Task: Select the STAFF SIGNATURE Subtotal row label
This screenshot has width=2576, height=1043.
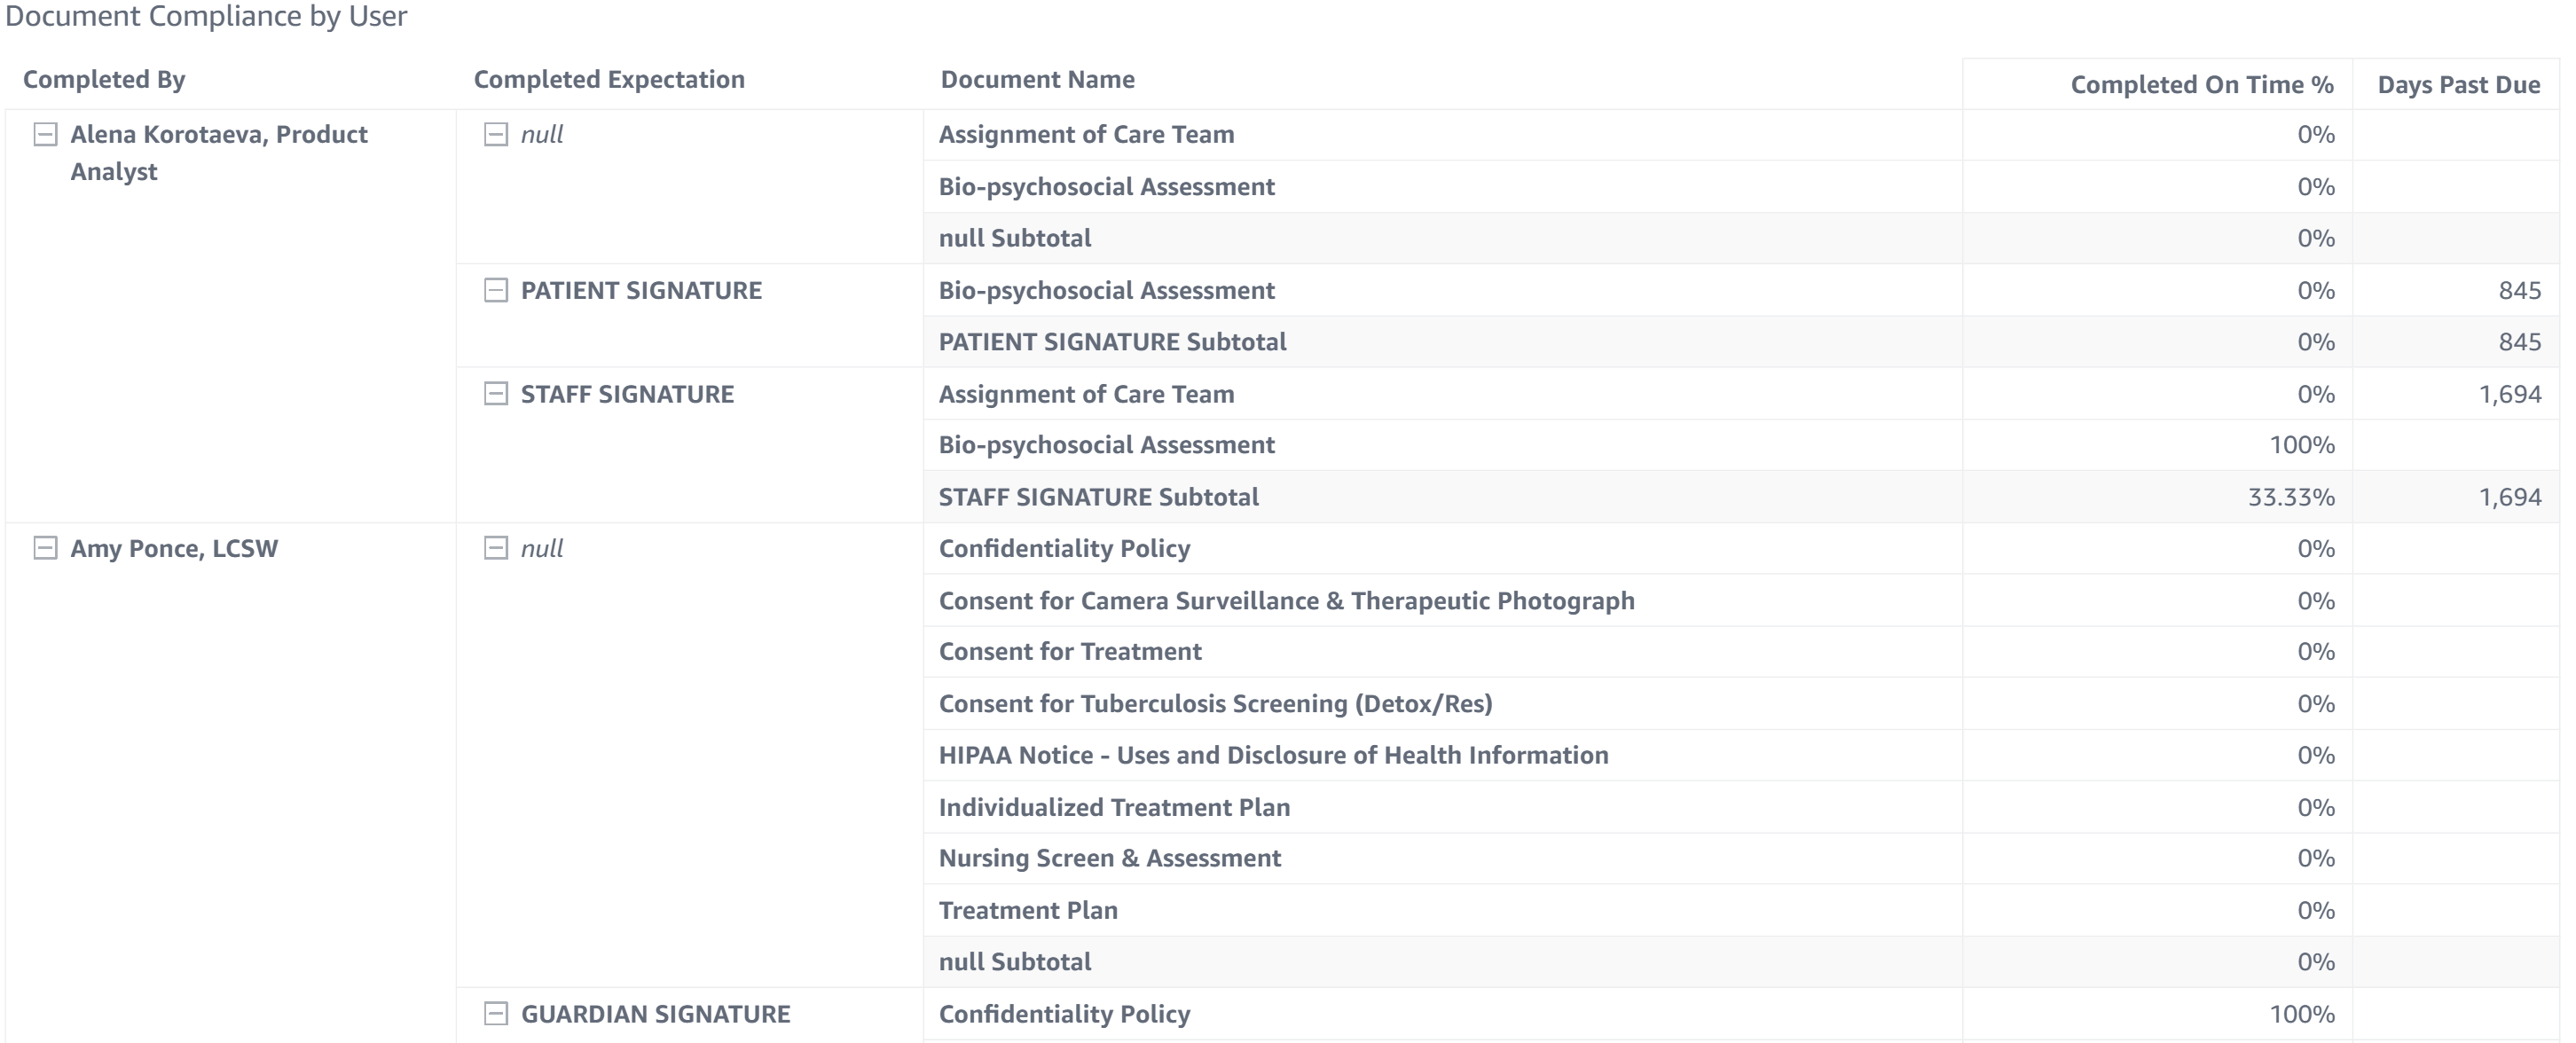Action: pos(1098,497)
